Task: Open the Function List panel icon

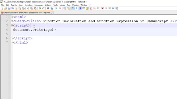Action: pos(91,8)
